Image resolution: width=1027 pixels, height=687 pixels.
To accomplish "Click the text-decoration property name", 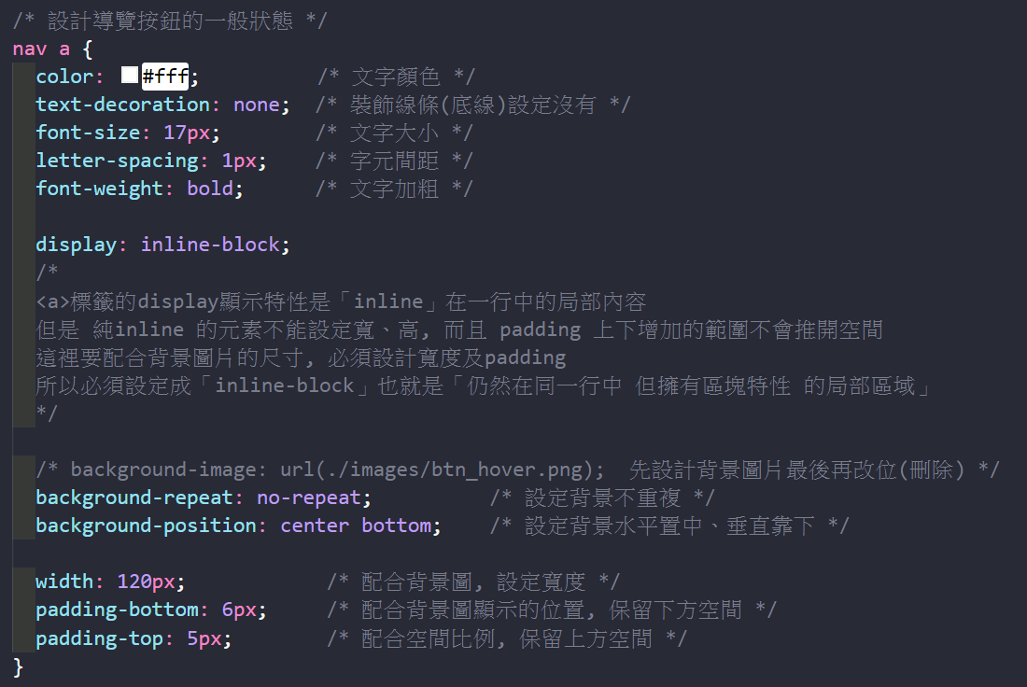I will pos(122,105).
